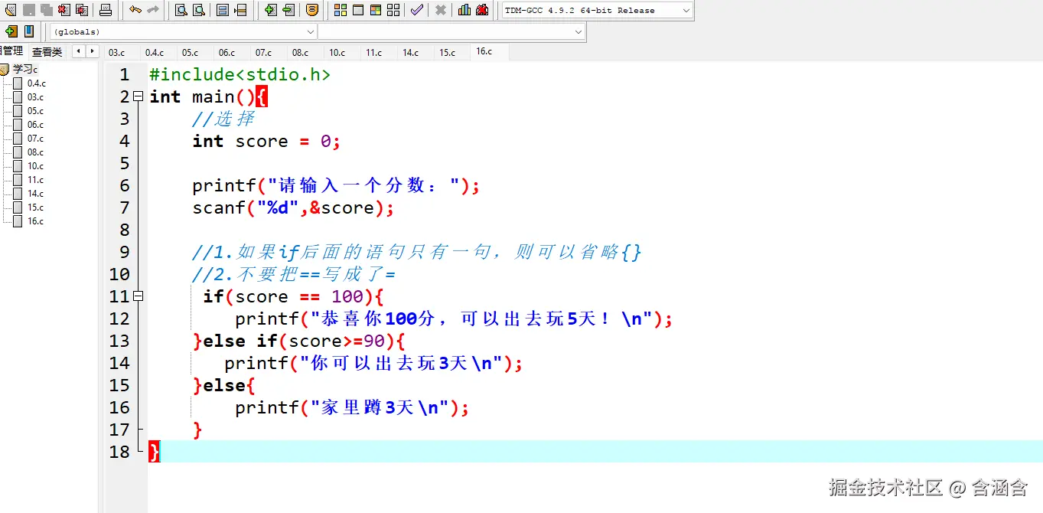Screen dimensions: 1043x513
Task: Open 11.c in the project tree
Action: [x=35, y=180]
